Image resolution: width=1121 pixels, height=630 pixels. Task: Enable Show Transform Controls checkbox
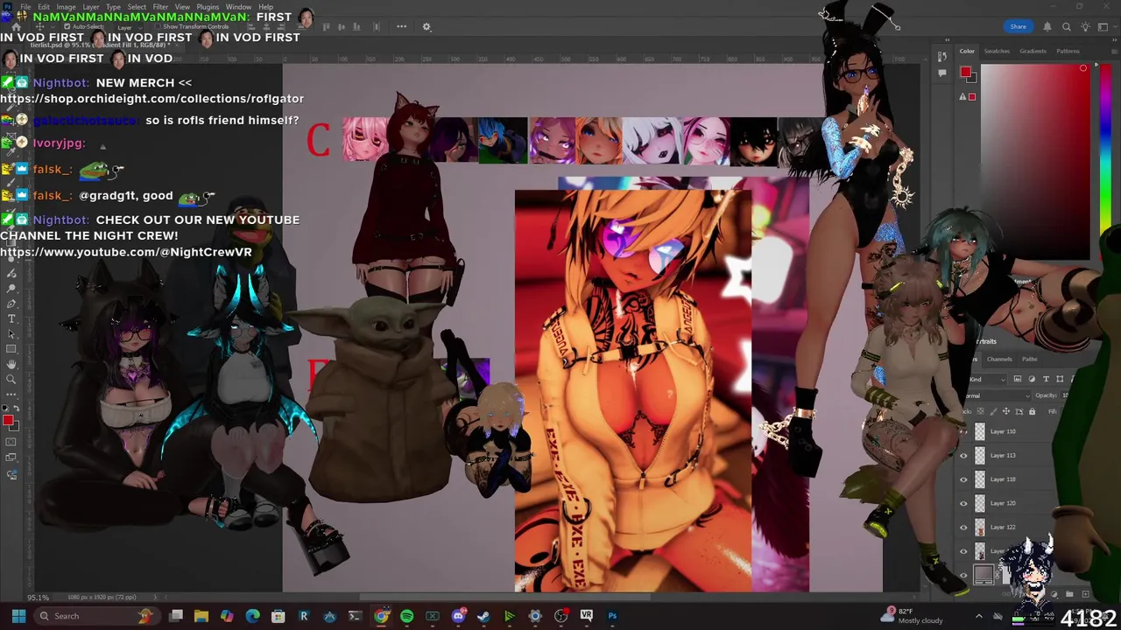pos(158,26)
